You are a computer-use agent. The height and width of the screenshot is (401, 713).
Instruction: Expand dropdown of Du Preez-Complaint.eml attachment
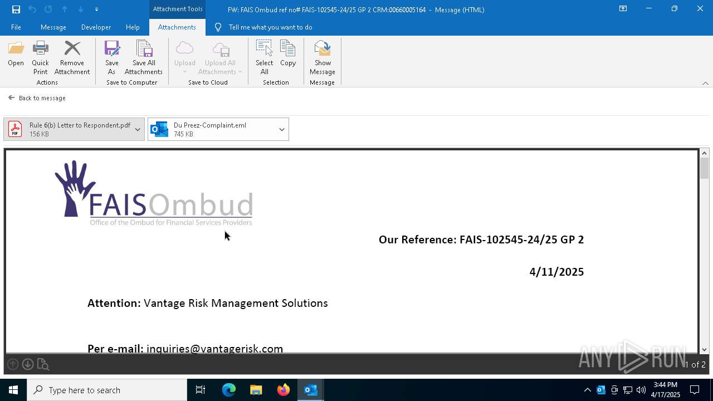pyautogui.click(x=282, y=129)
